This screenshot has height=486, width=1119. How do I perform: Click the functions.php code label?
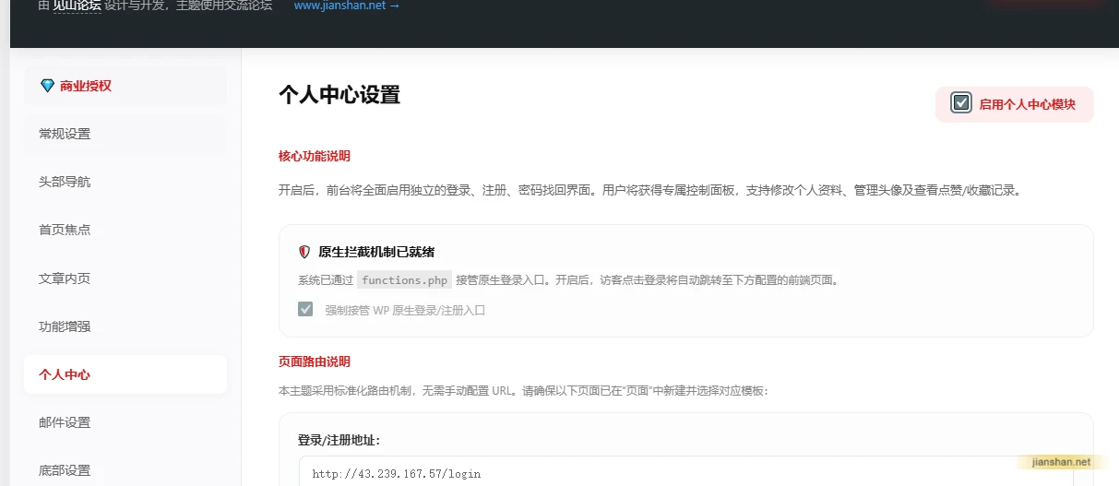(404, 280)
